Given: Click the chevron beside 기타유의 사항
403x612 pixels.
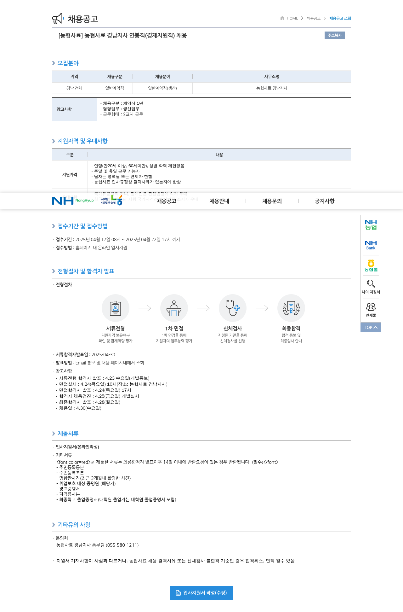Looking at the screenshot, I should pyautogui.click(x=54, y=525).
